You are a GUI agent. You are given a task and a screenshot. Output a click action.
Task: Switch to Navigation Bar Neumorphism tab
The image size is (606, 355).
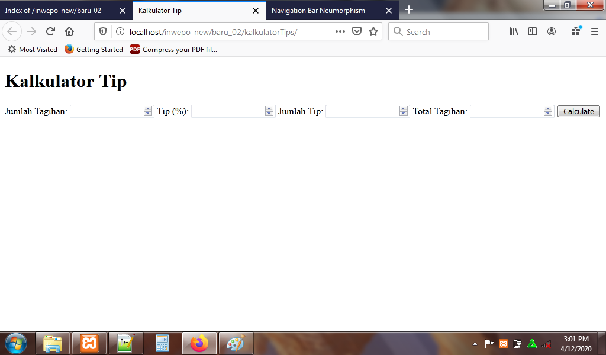[x=333, y=11]
